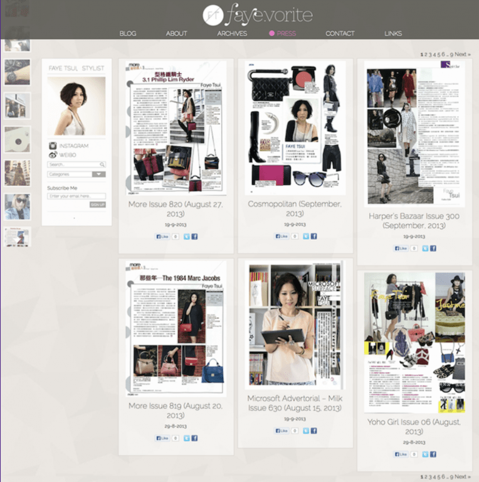Click the fayevorite logo at top
The height and width of the screenshot is (482, 479).
(258, 14)
